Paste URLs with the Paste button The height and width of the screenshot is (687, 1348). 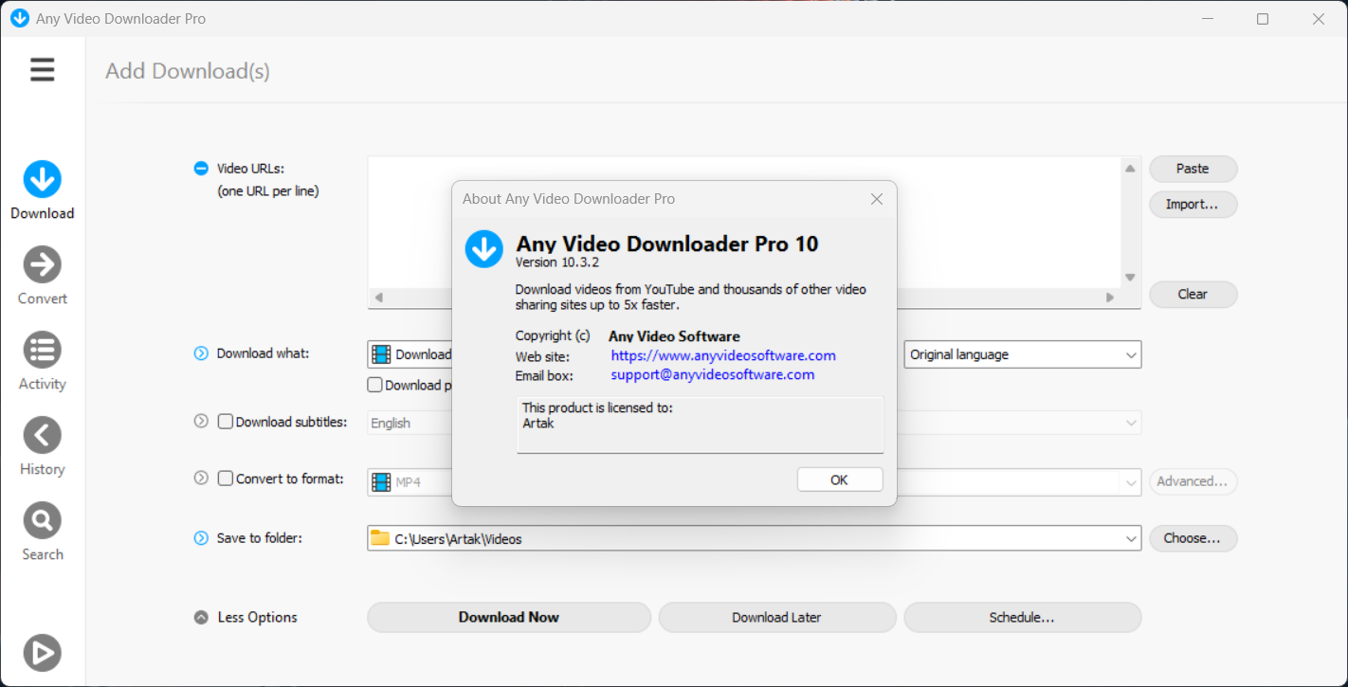[x=1193, y=169]
